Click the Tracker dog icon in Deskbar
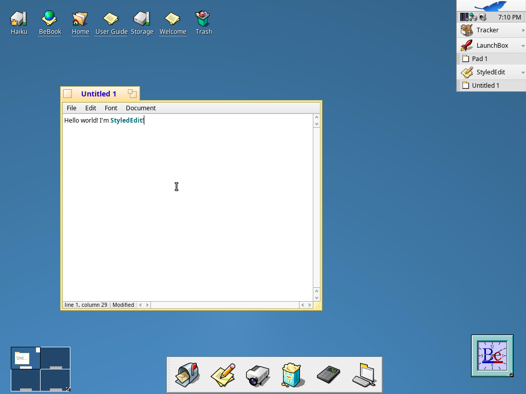This screenshot has width=526, height=394. pos(466,30)
